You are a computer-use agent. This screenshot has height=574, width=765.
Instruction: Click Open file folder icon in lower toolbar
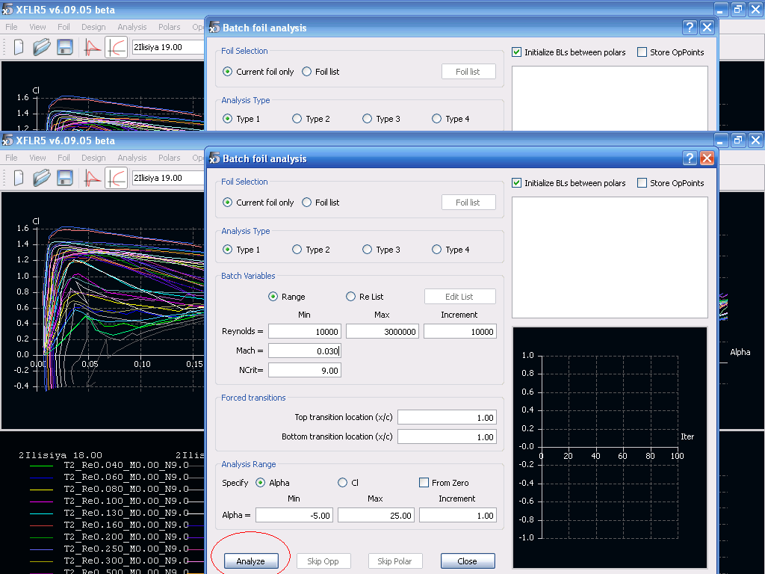41,178
